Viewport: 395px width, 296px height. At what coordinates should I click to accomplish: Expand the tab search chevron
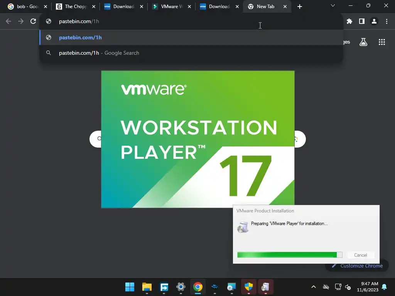pyautogui.click(x=333, y=5)
